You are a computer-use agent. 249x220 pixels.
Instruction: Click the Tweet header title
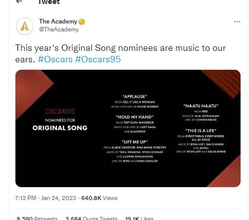tap(49, 2)
